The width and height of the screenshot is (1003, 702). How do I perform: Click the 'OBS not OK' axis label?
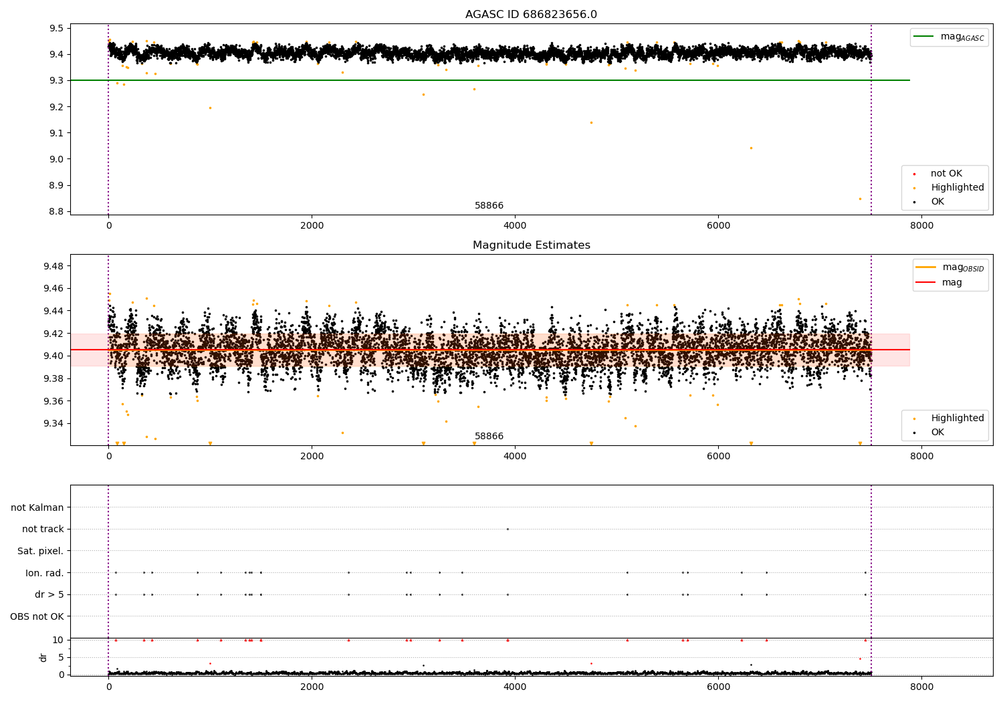[x=37, y=616]
